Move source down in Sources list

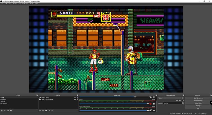(x=52, y=111)
